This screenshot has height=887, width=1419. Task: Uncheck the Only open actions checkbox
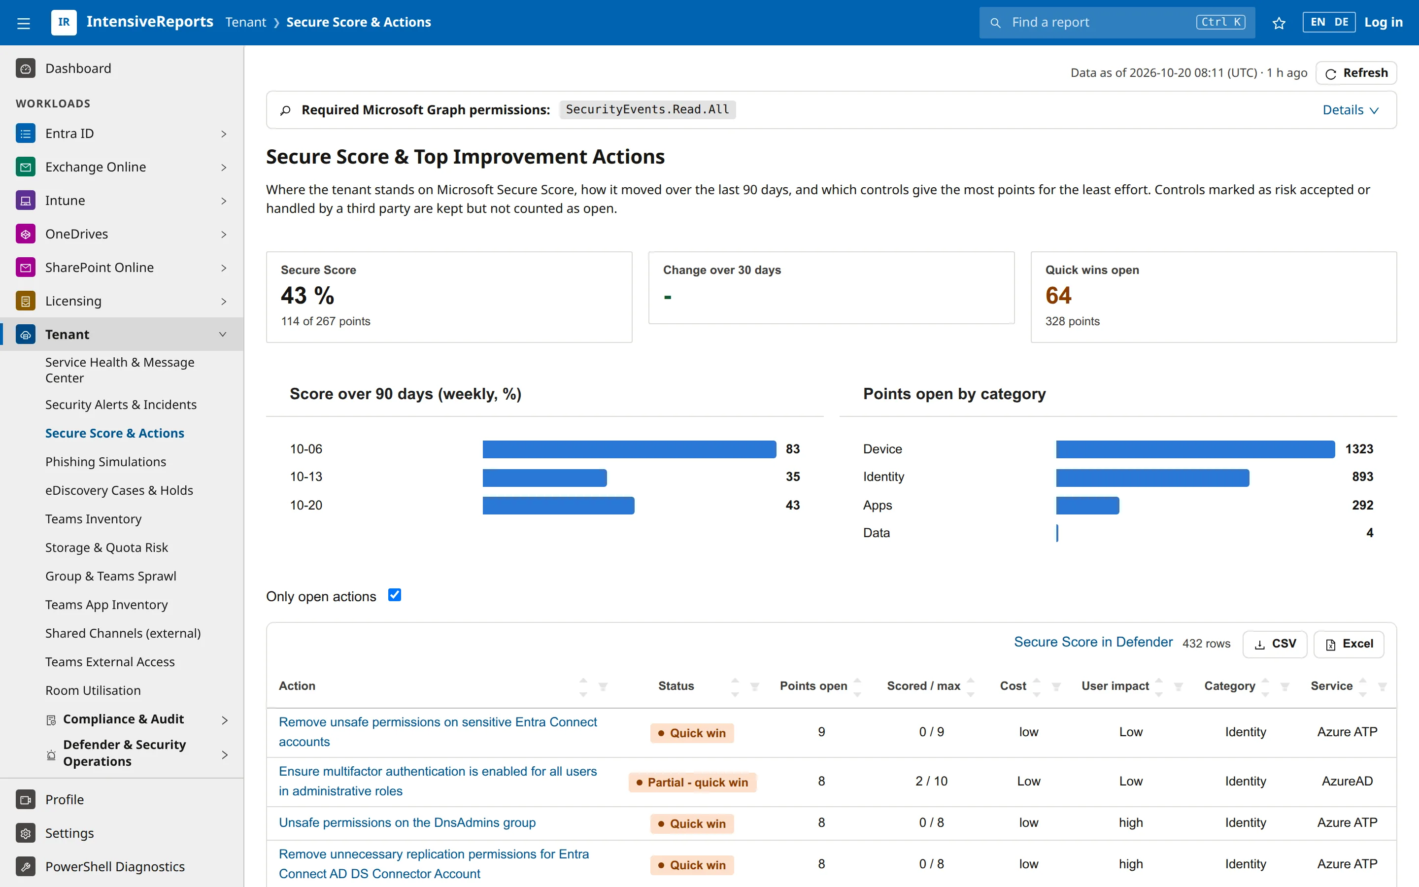click(x=395, y=595)
